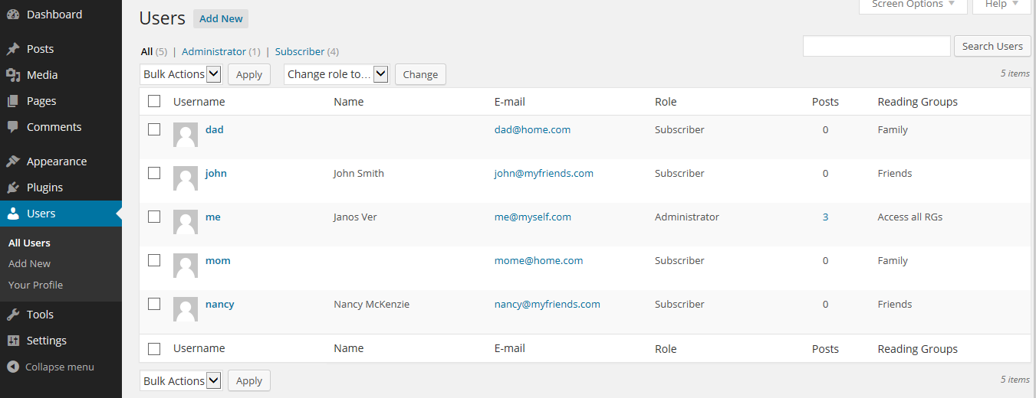
Task: Click the Appearance paintbrush icon
Action: point(13,161)
